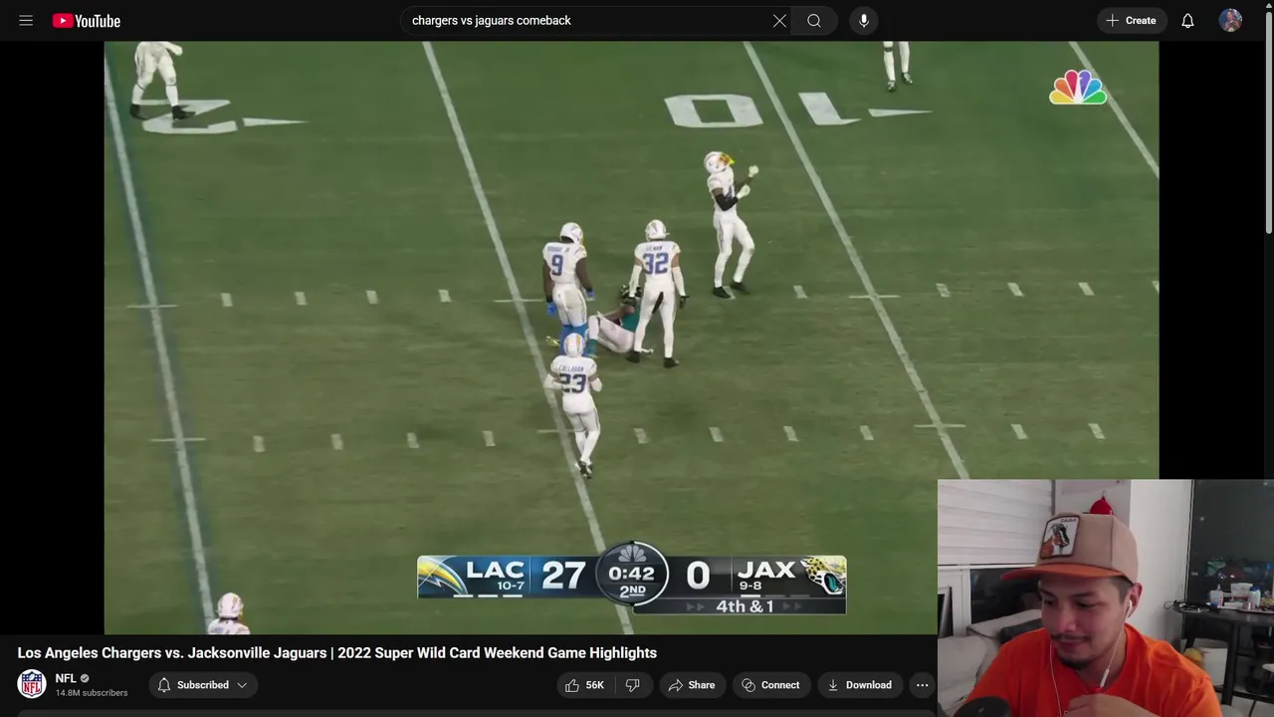Image resolution: width=1274 pixels, height=717 pixels.
Task: Run search with magnifier button
Action: click(x=814, y=20)
